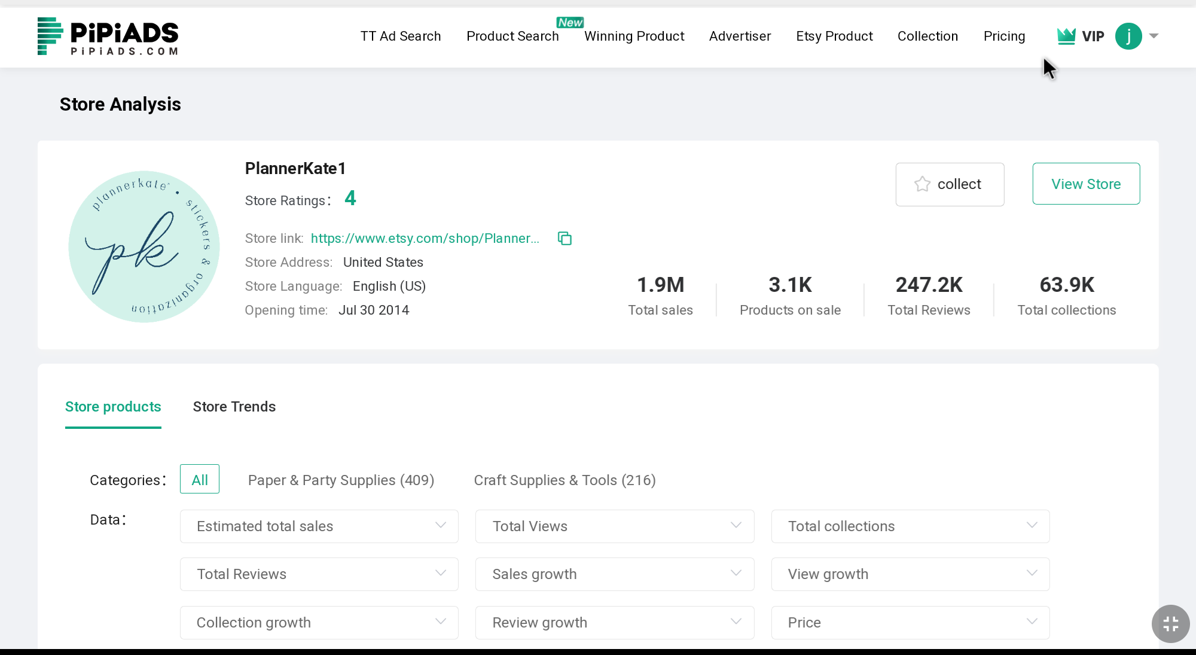
Task: Select the Store Trends tab
Action: 234,407
